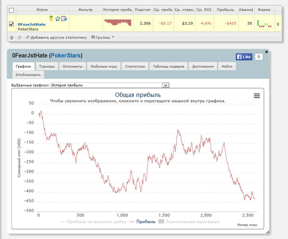
Task: Sort by the Ср. ROI column header
Action: [204, 10]
